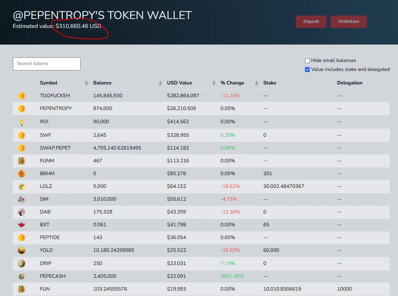Click the estimated value $310,660.46 USD
This screenshot has width=398, height=296.
coord(78,26)
